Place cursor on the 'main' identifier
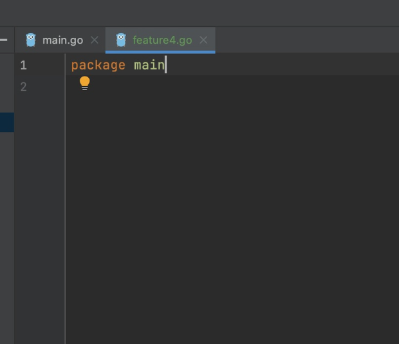The width and height of the screenshot is (399, 344). click(x=149, y=65)
